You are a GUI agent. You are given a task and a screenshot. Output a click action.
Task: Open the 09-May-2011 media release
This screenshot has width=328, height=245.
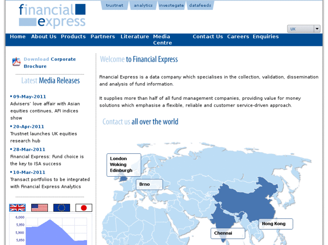click(x=29, y=97)
